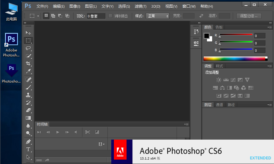
Task: Select the Clone Stamp tool
Action: 28,95
